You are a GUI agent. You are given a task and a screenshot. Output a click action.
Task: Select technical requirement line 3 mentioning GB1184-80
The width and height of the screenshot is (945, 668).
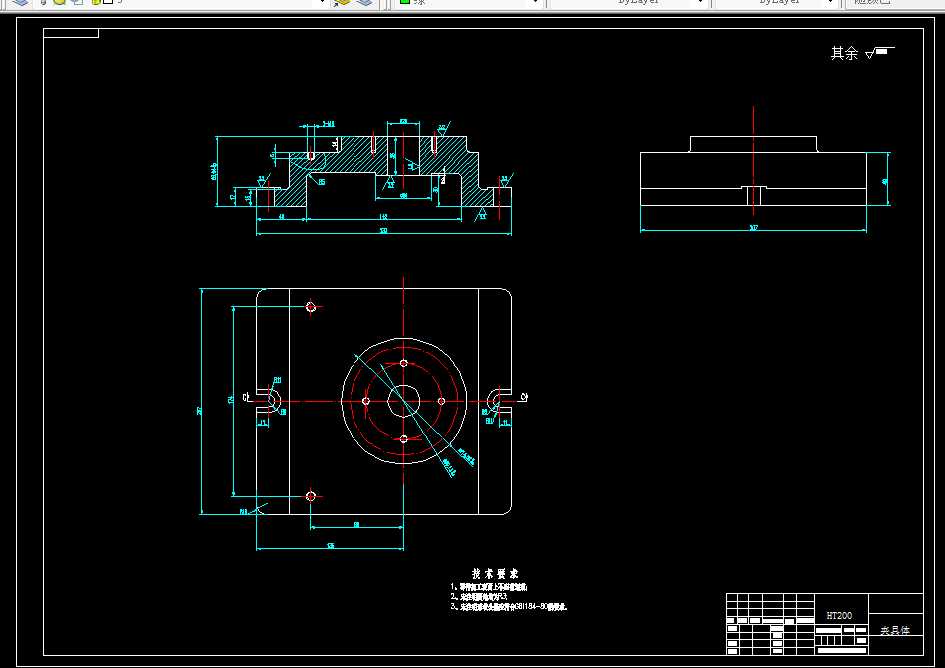tap(509, 607)
